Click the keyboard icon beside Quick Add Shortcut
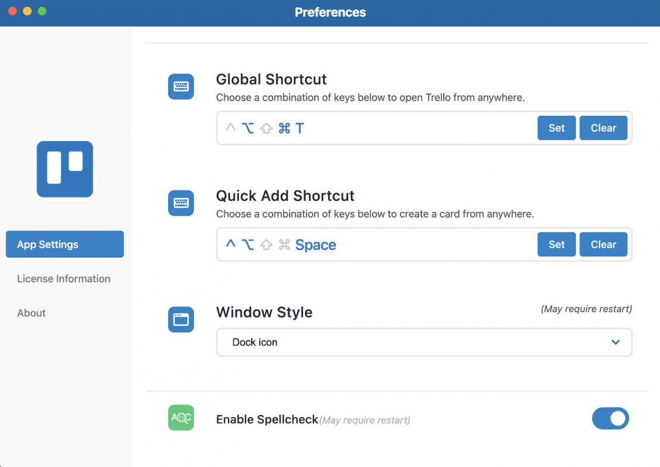The image size is (660, 467). pyautogui.click(x=181, y=203)
